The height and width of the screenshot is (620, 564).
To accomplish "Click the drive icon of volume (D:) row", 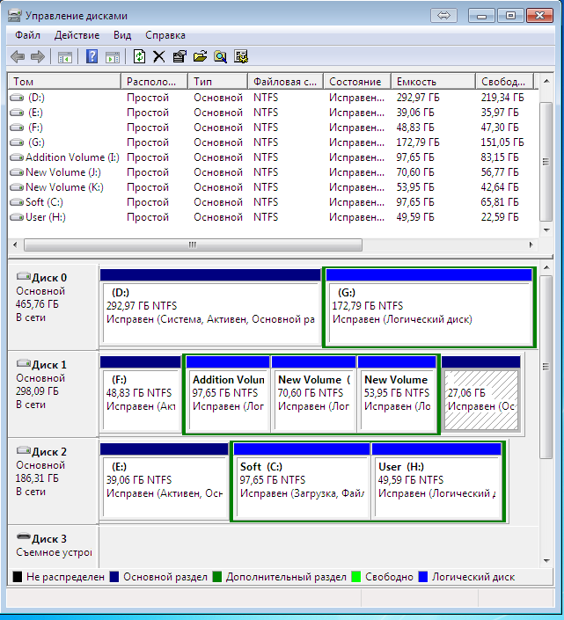I will click(17, 98).
